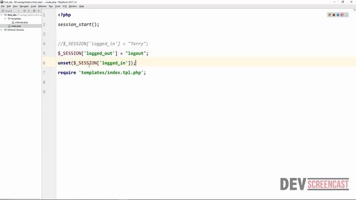This screenshot has height=200, width=356.
Task: Click gutter at line number 8
Action: coord(44,82)
